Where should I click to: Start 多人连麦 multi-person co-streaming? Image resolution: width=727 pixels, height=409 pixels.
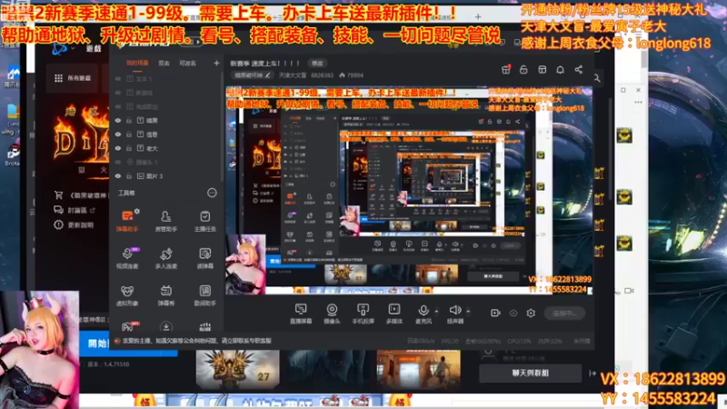click(166, 258)
